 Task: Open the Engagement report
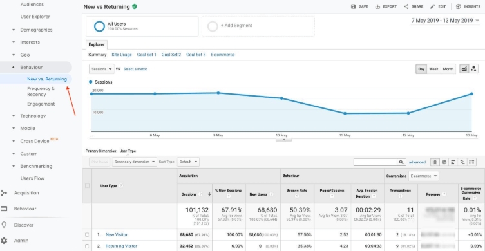(x=41, y=104)
